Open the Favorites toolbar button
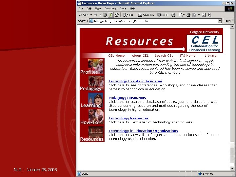The image size is (236, 177). point(146,15)
